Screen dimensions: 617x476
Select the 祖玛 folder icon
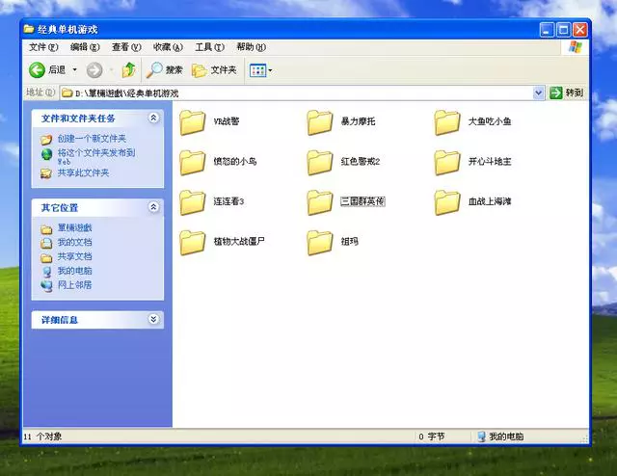pos(319,242)
